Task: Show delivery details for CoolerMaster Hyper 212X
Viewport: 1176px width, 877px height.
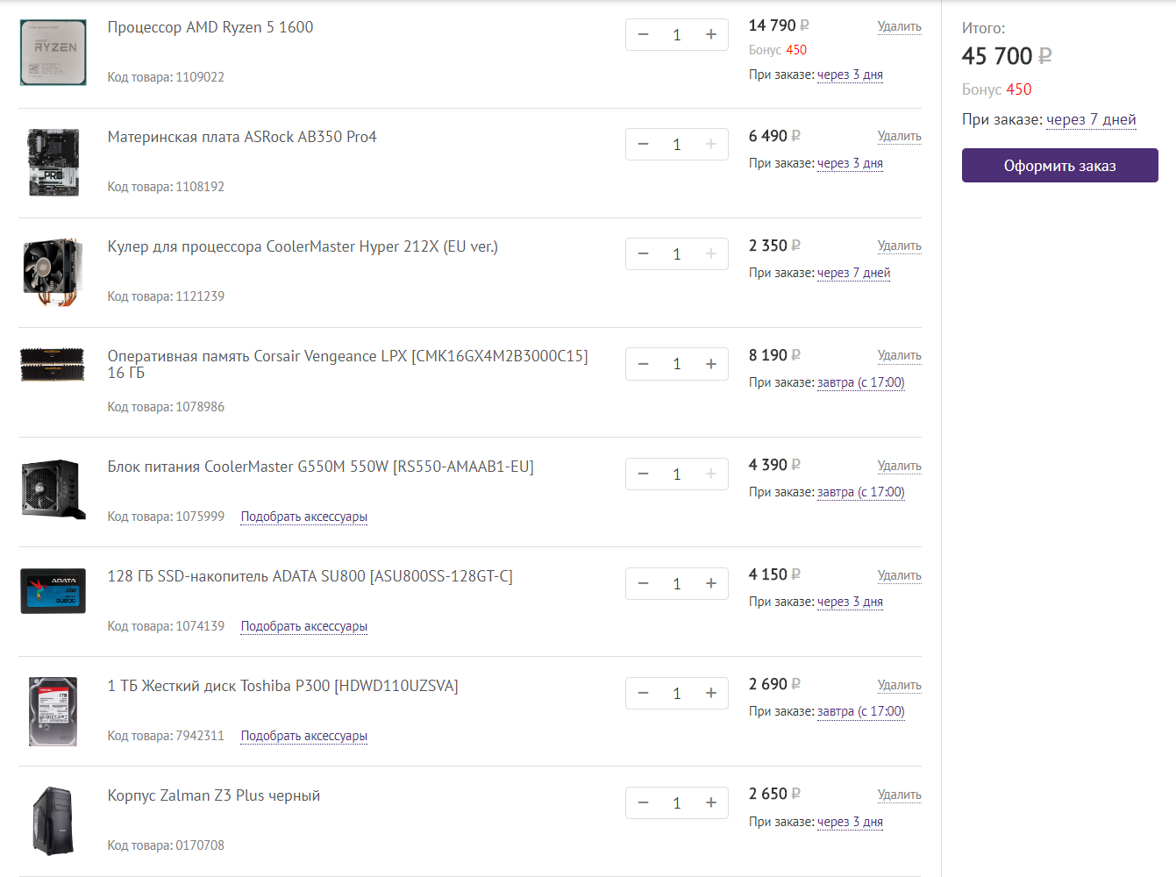Action: (x=853, y=273)
